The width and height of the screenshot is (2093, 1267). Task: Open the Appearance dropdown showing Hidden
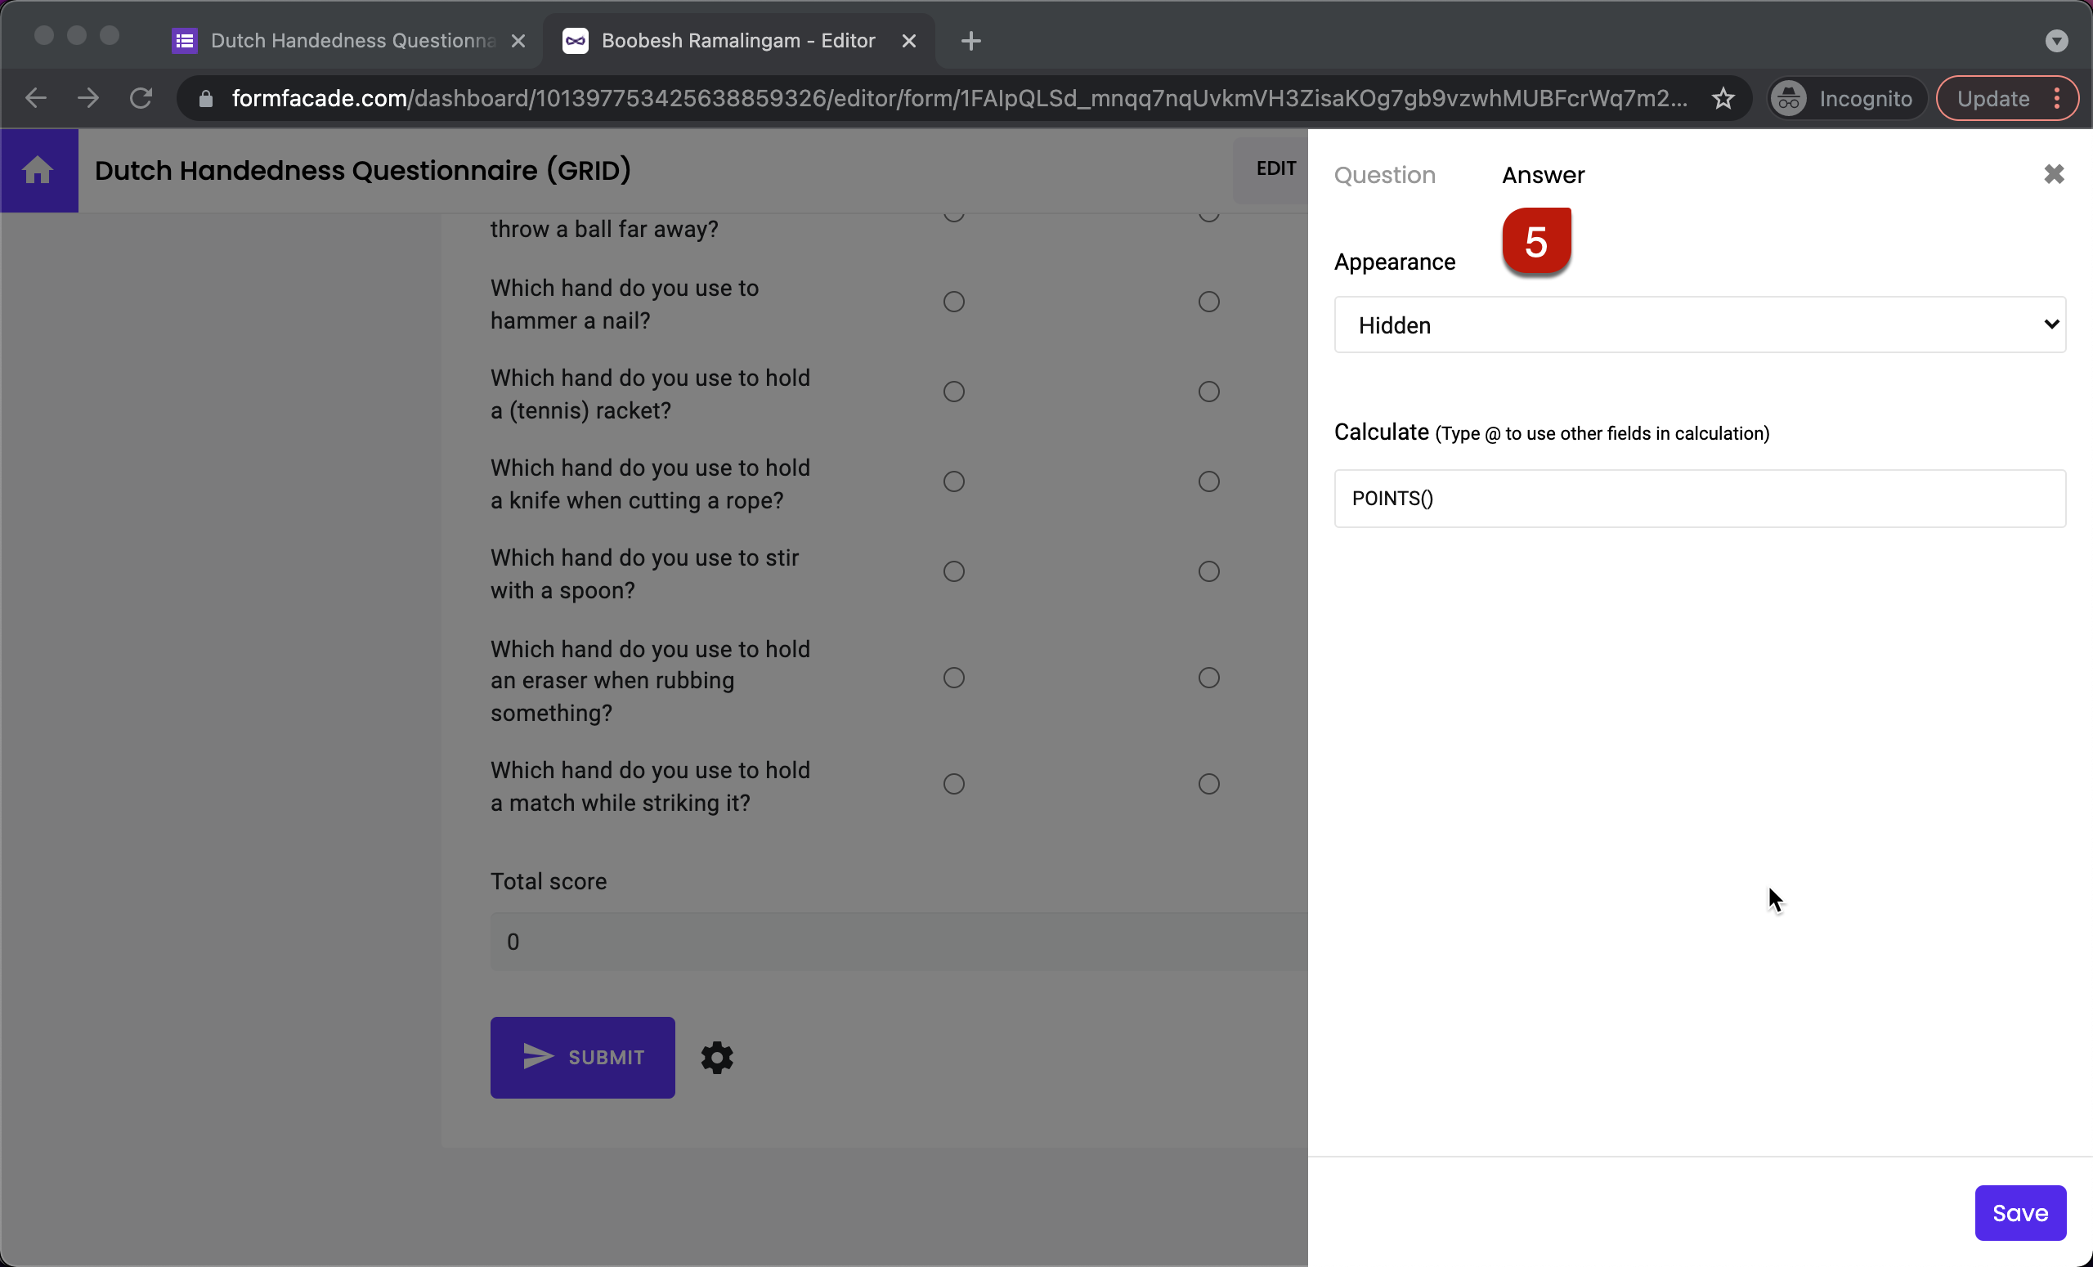click(1698, 325)
